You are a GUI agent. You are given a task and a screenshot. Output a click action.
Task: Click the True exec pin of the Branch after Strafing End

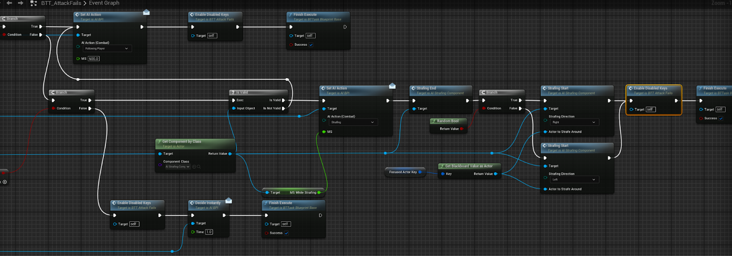[520, 100]
